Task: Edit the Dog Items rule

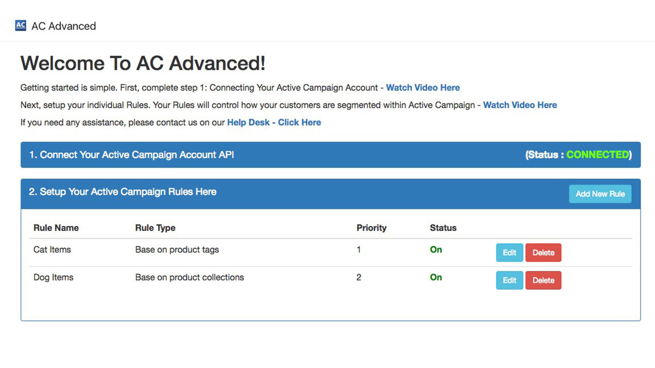Action: tap(510, 280)
